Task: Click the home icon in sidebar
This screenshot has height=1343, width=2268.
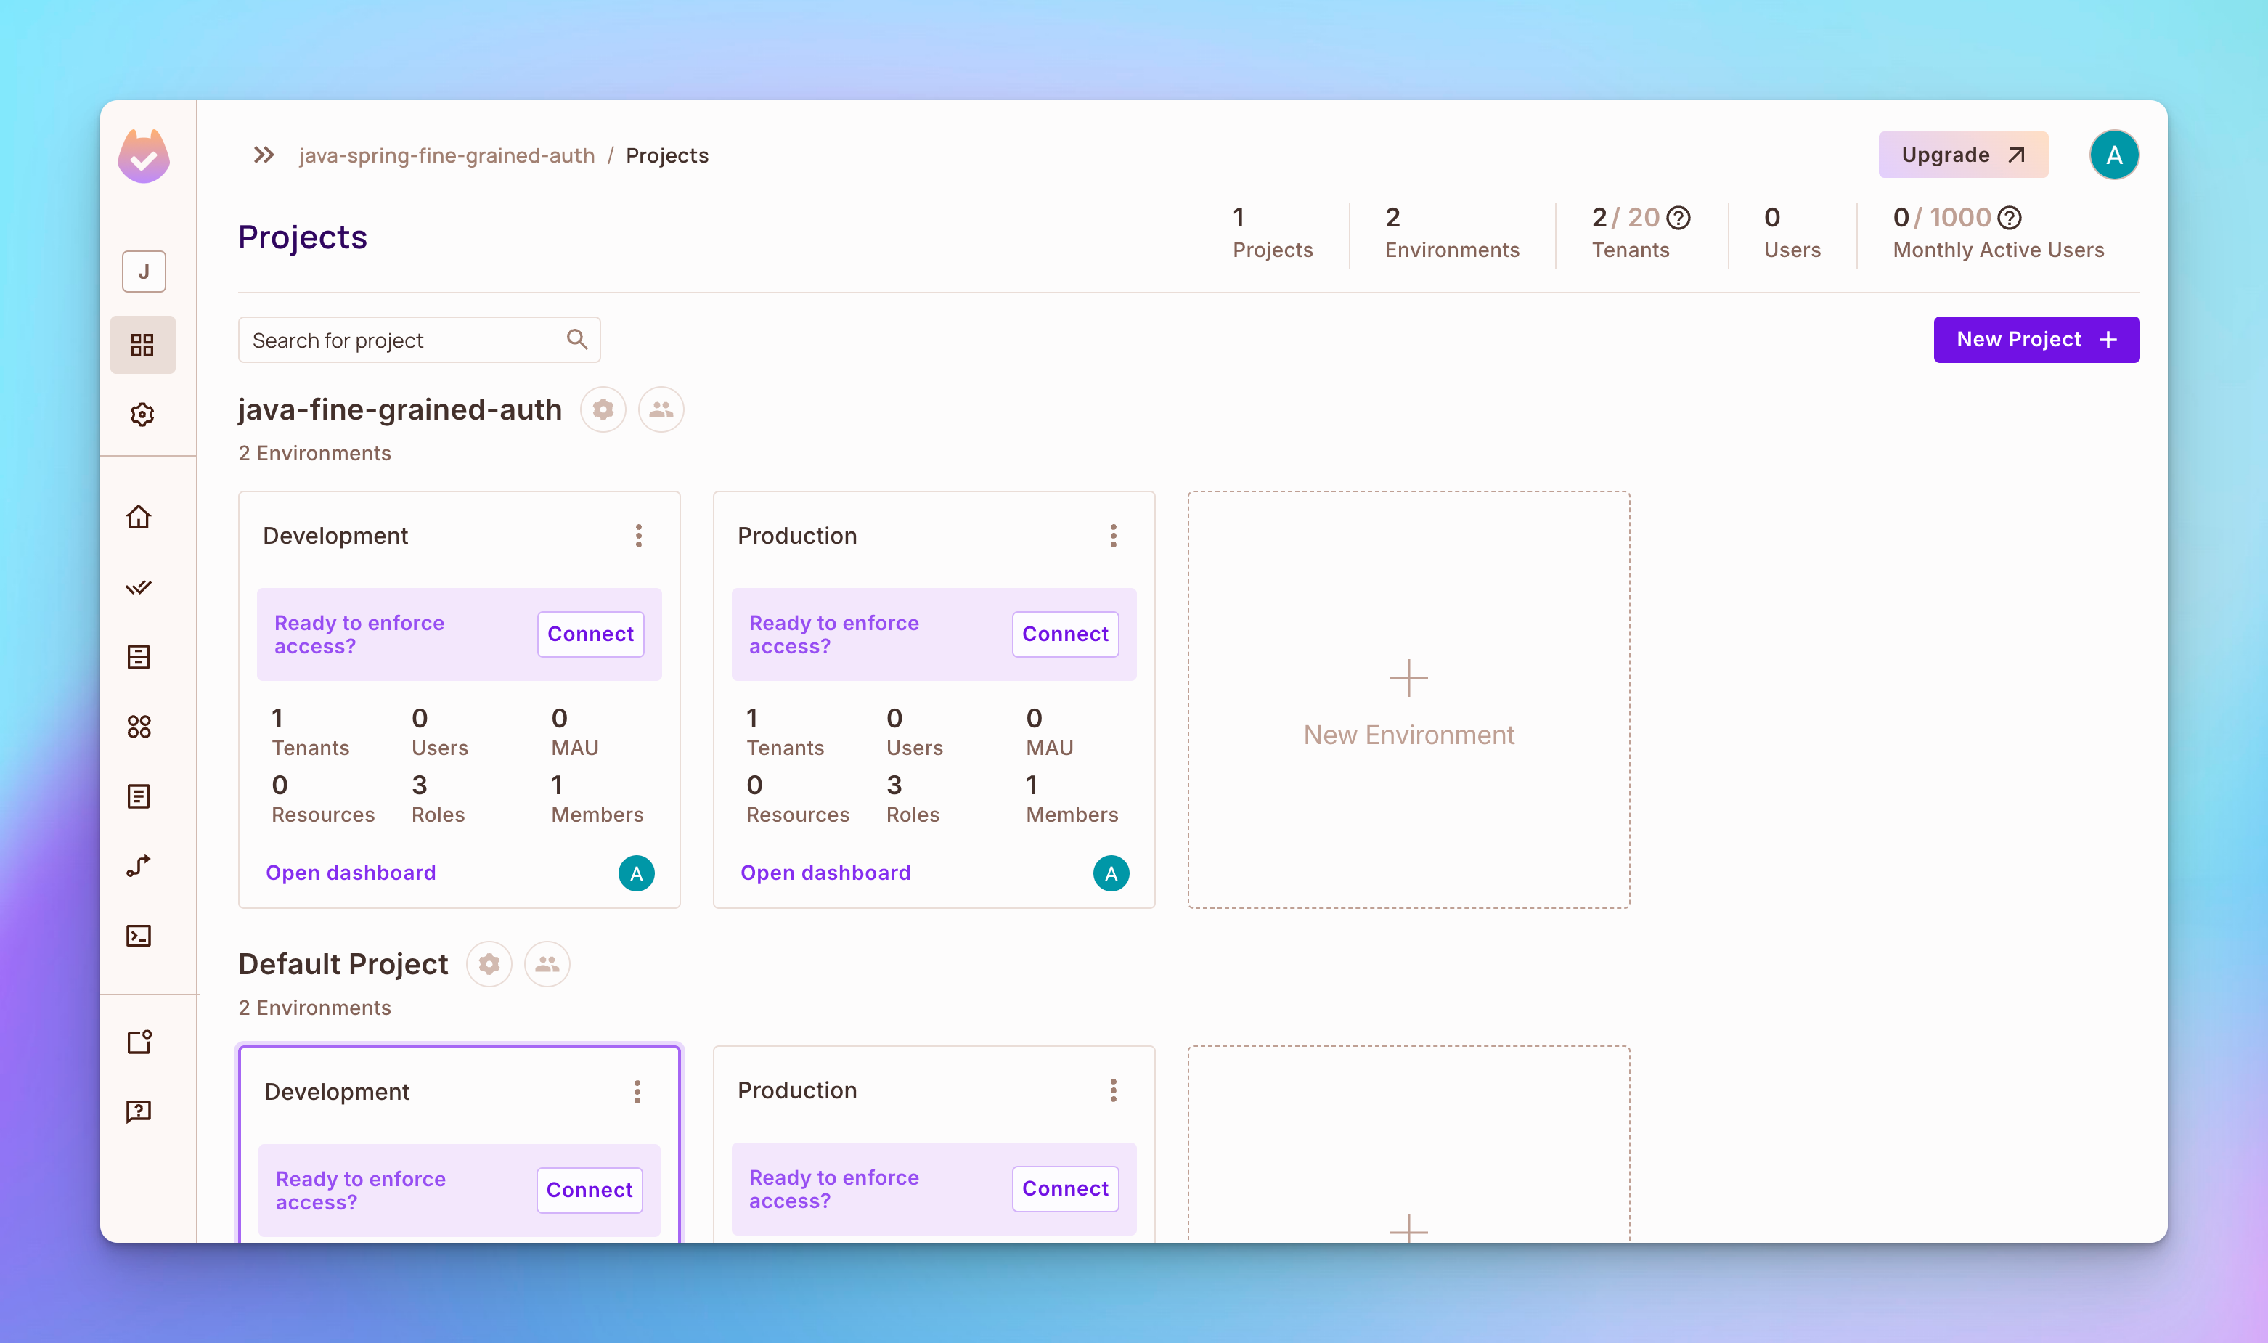Action: coord(142,515)
